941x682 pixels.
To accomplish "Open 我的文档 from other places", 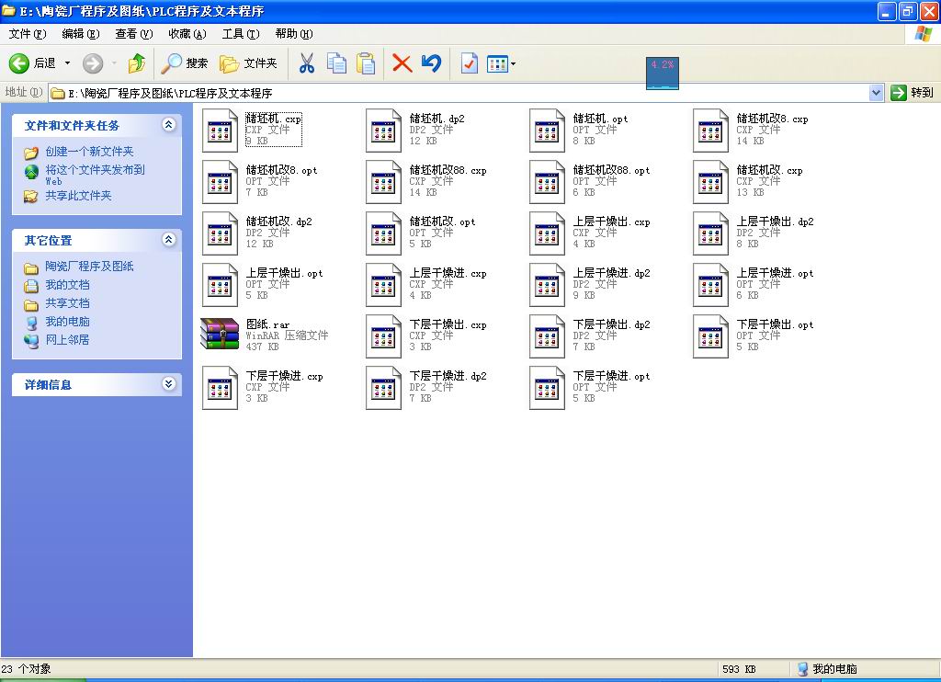I will 67,285.
